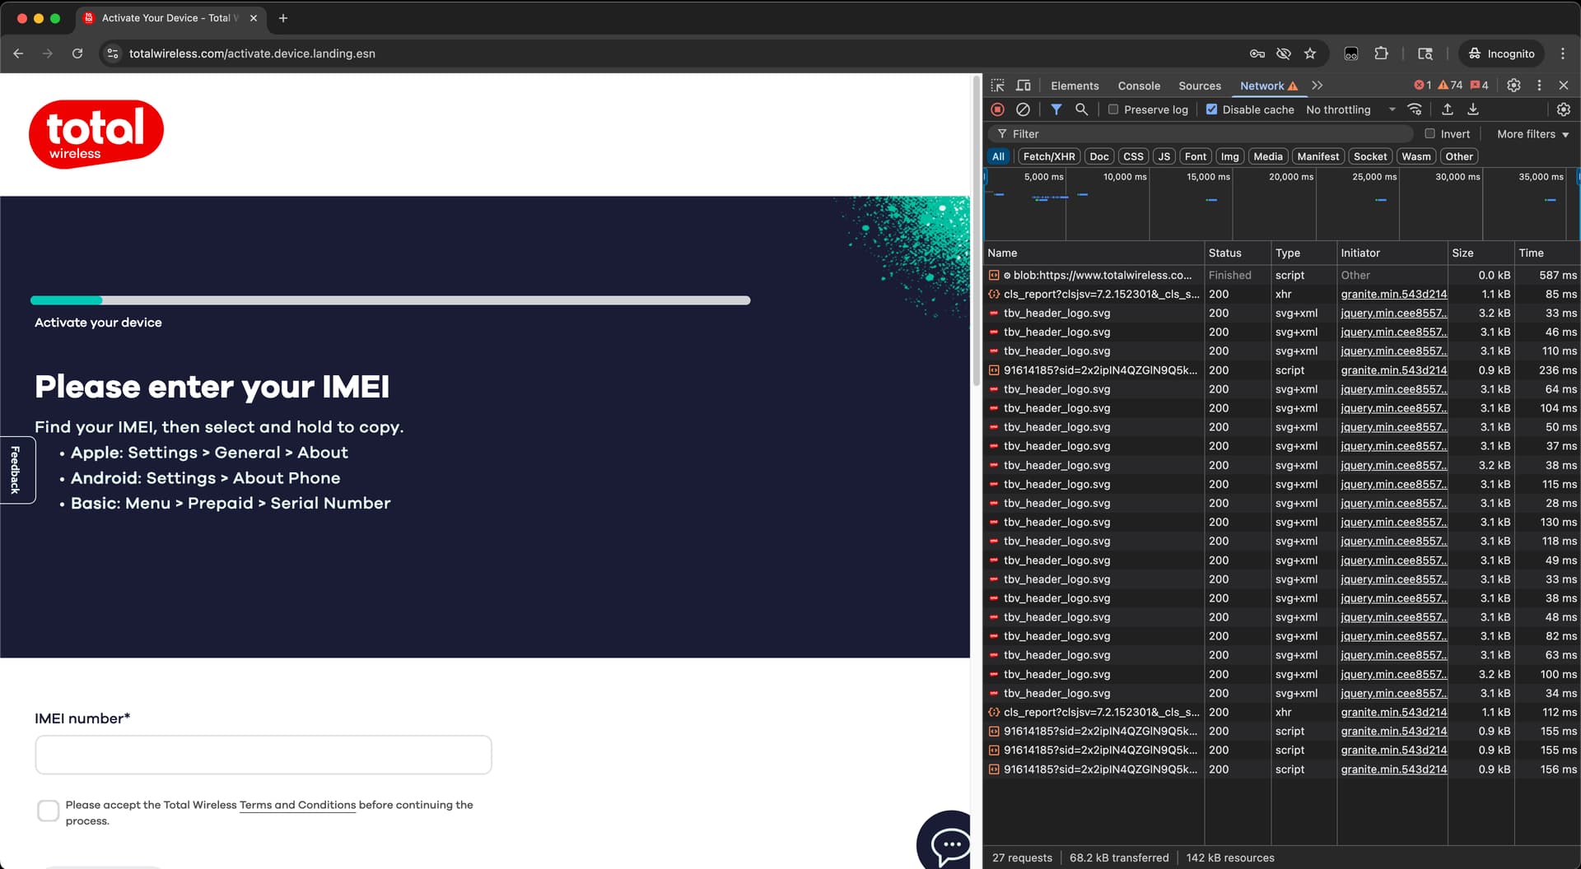Screen dimensions: 1581x869
Task: Uncheck the Disable cache checkbox
Action: 1211,109
